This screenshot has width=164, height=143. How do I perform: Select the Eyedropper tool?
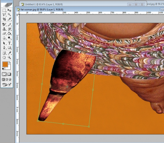click(9, 53)
